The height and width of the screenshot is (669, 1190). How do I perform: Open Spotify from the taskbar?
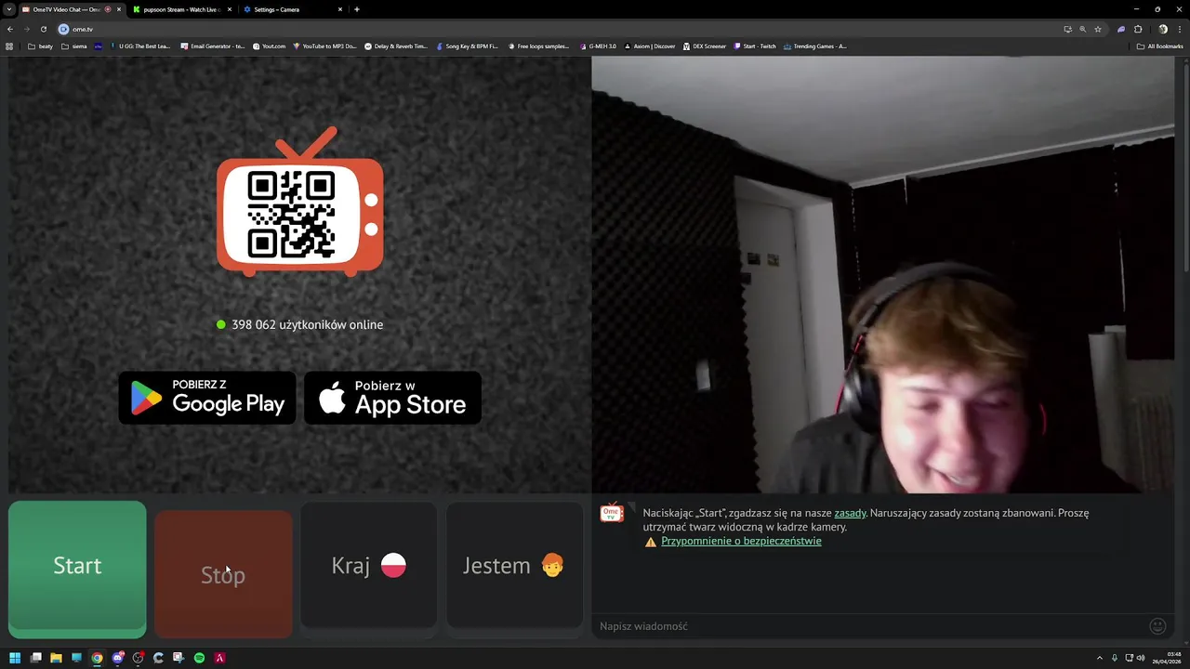tap(199, 658)
